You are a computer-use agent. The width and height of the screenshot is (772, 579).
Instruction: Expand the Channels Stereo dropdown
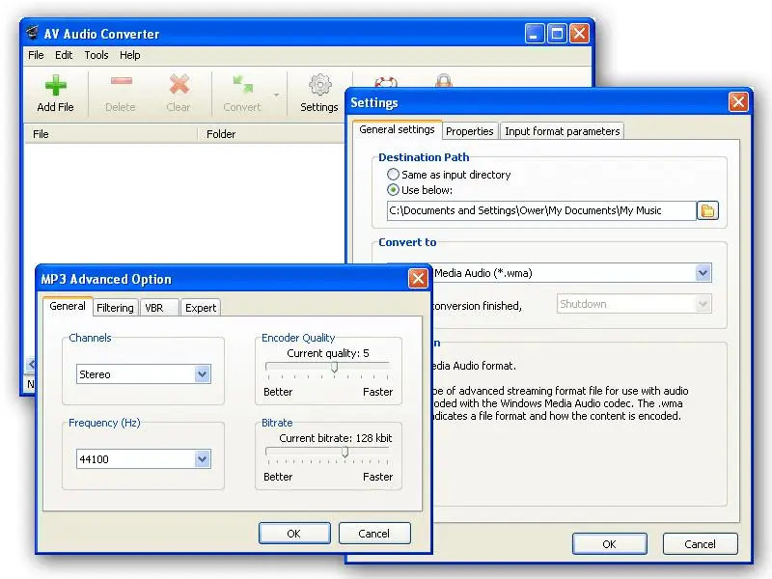(x=202, y=374)
